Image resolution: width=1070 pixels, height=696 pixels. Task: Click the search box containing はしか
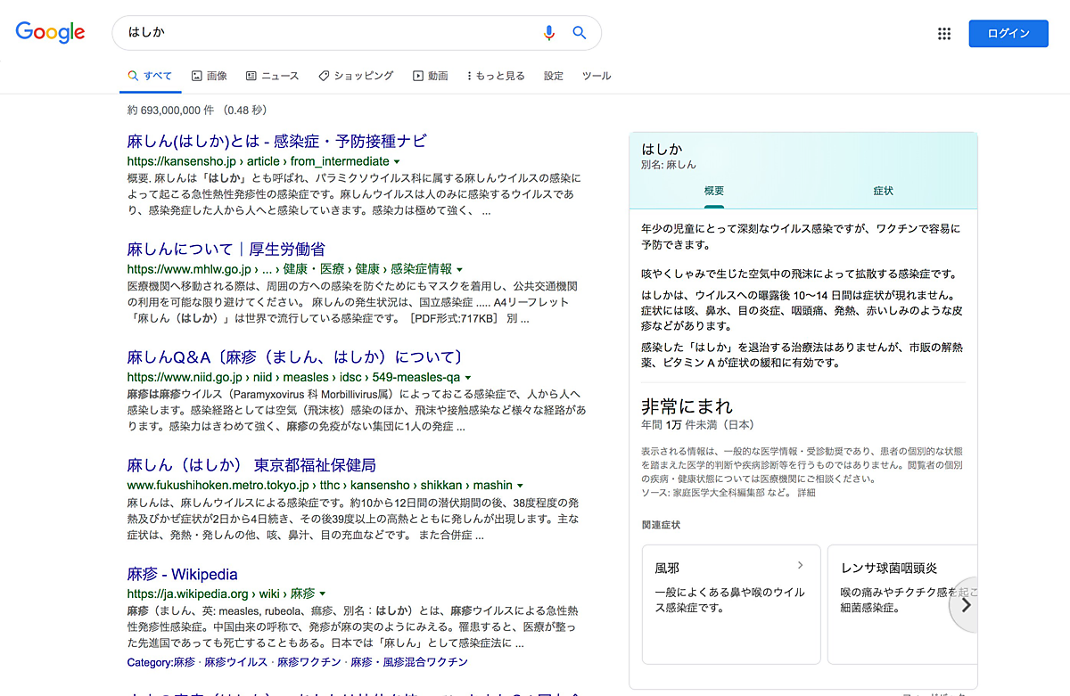point(330,33)
